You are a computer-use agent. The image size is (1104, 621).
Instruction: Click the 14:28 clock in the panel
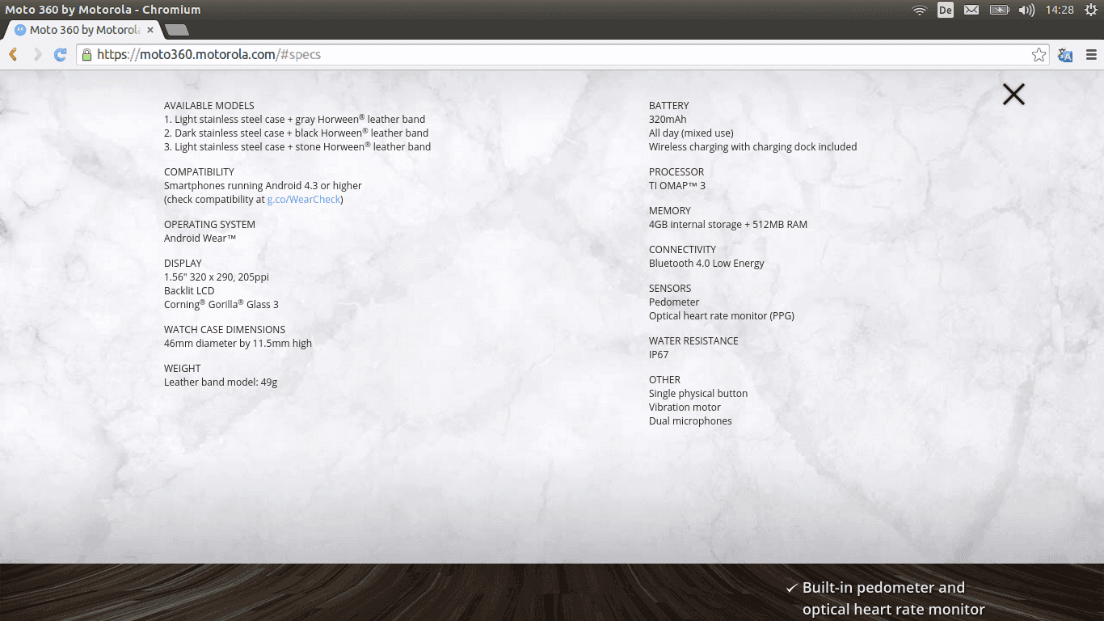tap(1059, 10)
